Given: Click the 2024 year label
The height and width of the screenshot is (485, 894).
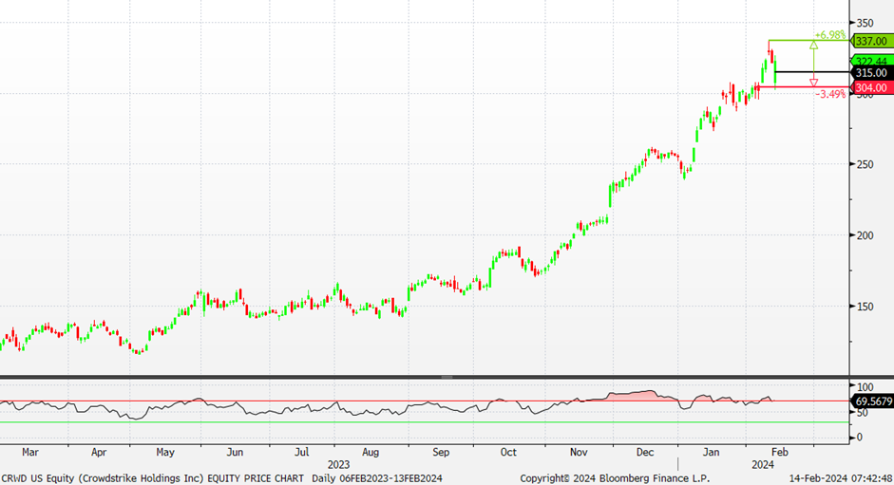Looking at the screenshot, I should coord(763,465).
